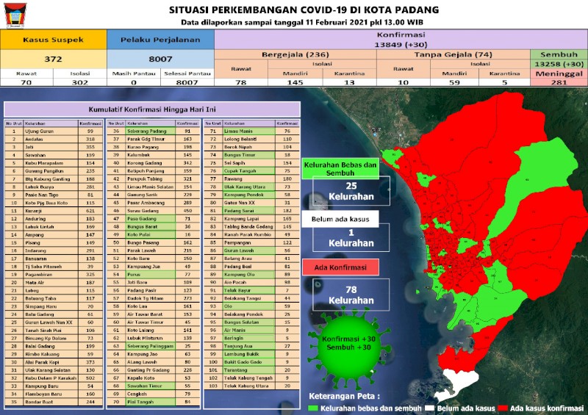588x415 pixels.
Task: Click the 'Konfirmasi 13849 (+30)' header
Action: tap(401, 40)
